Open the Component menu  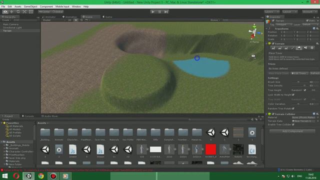click(x=46, y=6)
